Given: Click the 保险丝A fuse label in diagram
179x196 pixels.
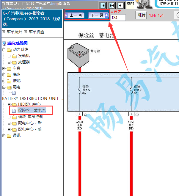Looking at the screenshot, I should click(x=86, y=90).
